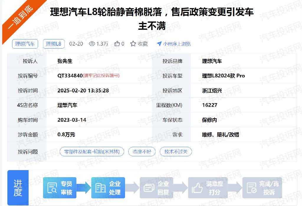The width and height of the screenshot is (302, 206).
Task: Click the 4S店名称 value 理想汽车
Action: (x=67, y=105)
